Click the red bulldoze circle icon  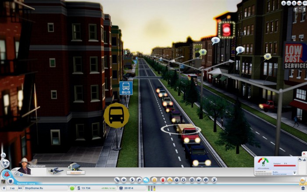coord(7,174)
